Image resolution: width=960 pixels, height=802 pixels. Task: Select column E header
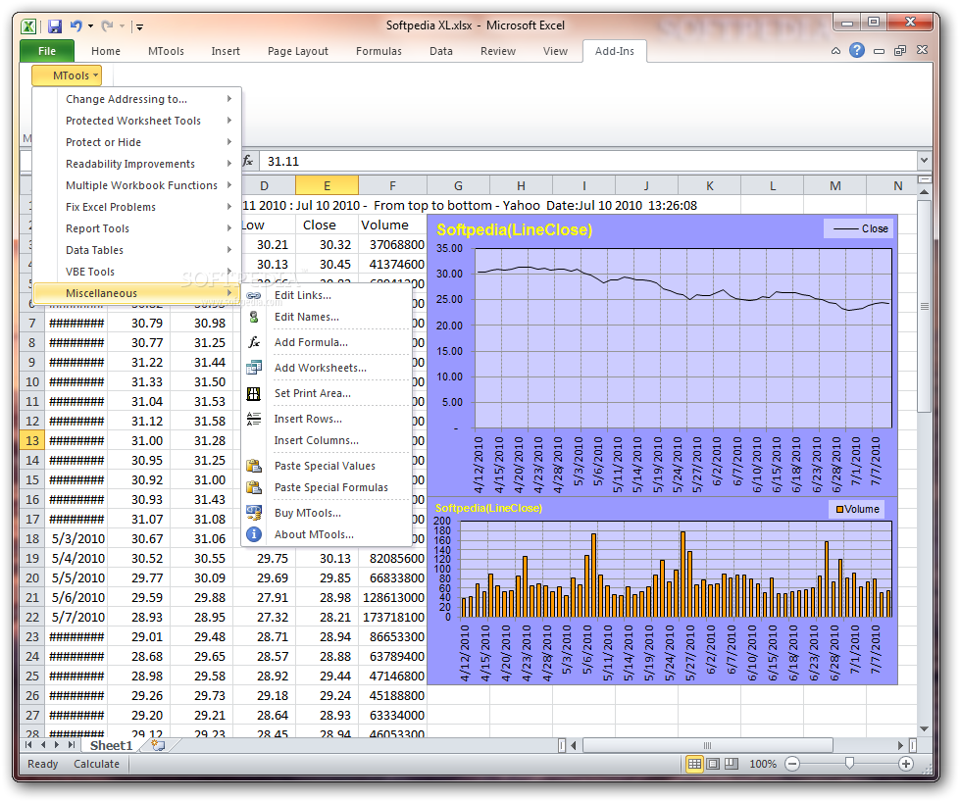(x=327, y=185)
